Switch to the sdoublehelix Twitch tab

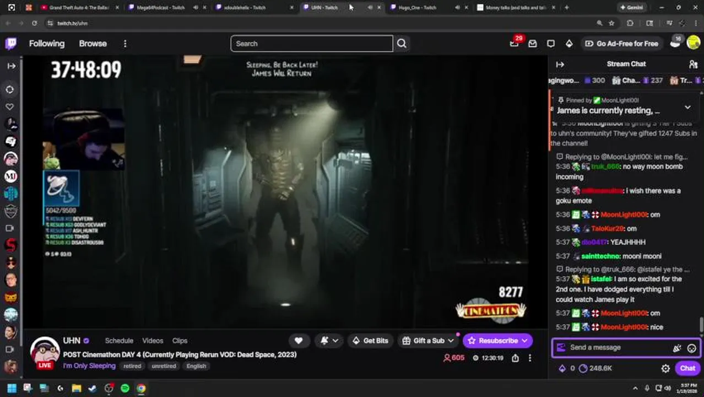(x=245, y=8)
